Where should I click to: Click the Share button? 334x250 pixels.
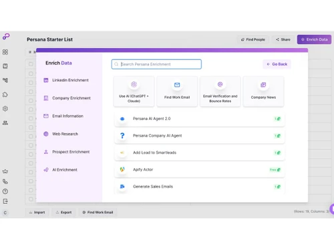tap(283, 39)
